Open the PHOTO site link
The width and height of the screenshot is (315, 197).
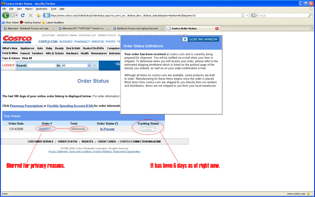click(111, 42)
